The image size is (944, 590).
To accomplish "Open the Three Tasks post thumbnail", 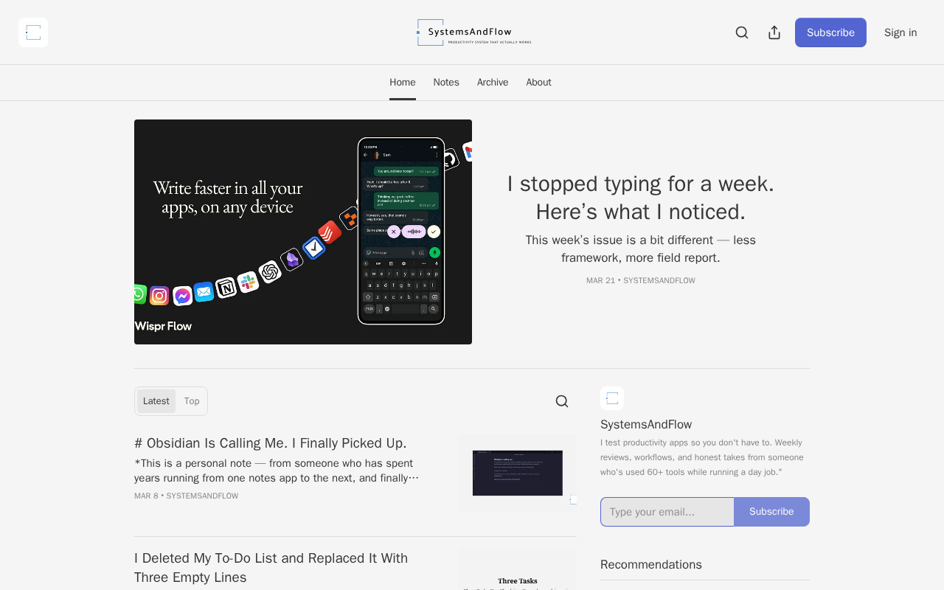I will [518, 569].
